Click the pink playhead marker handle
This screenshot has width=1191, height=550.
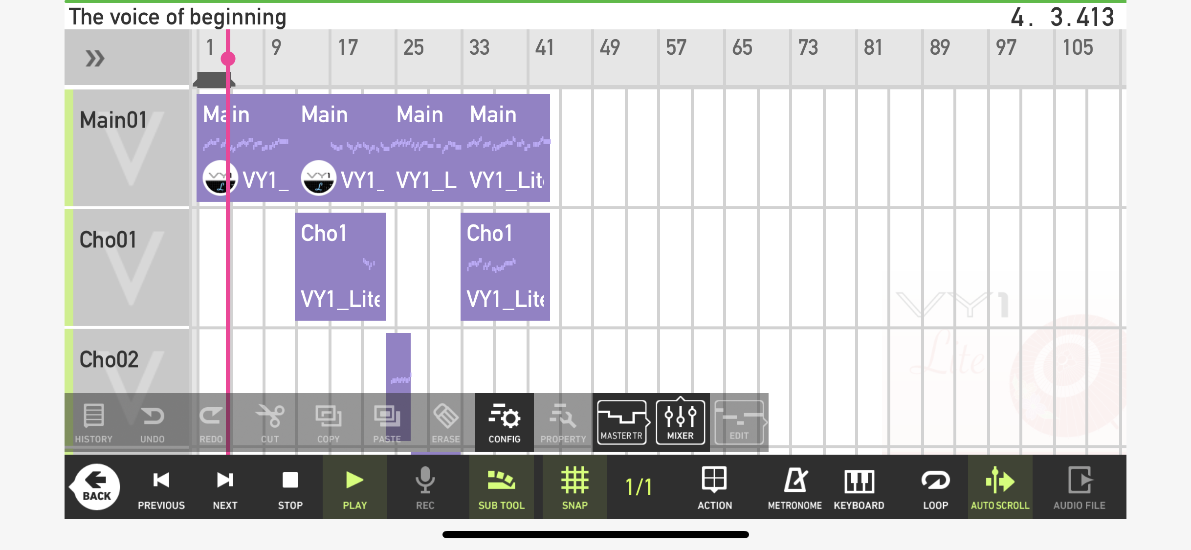(228, 59)
